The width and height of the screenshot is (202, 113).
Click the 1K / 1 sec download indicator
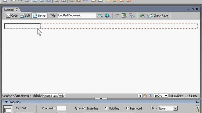pyautogui.click(x=191, y=96)
